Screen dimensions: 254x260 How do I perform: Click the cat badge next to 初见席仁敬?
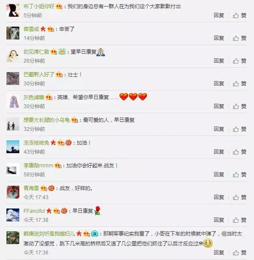[62, 52]
